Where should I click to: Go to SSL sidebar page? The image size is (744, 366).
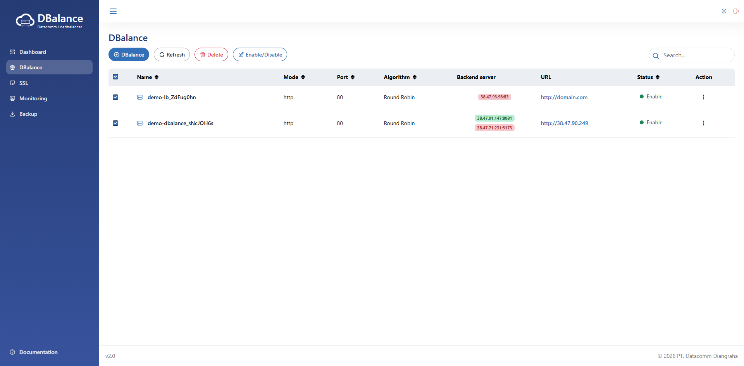24,83
